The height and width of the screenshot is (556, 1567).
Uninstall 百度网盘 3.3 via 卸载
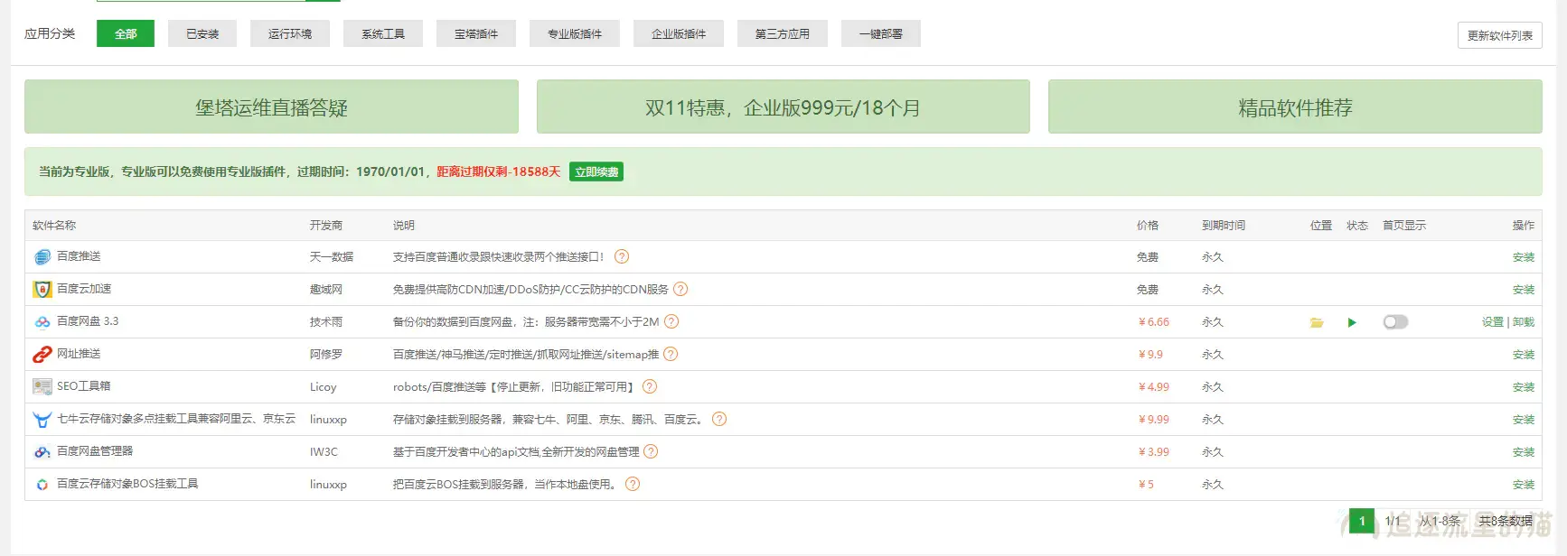(1524, 322)
